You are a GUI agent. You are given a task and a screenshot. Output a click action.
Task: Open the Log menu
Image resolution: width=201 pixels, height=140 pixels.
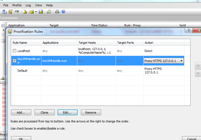click(28, 5)
